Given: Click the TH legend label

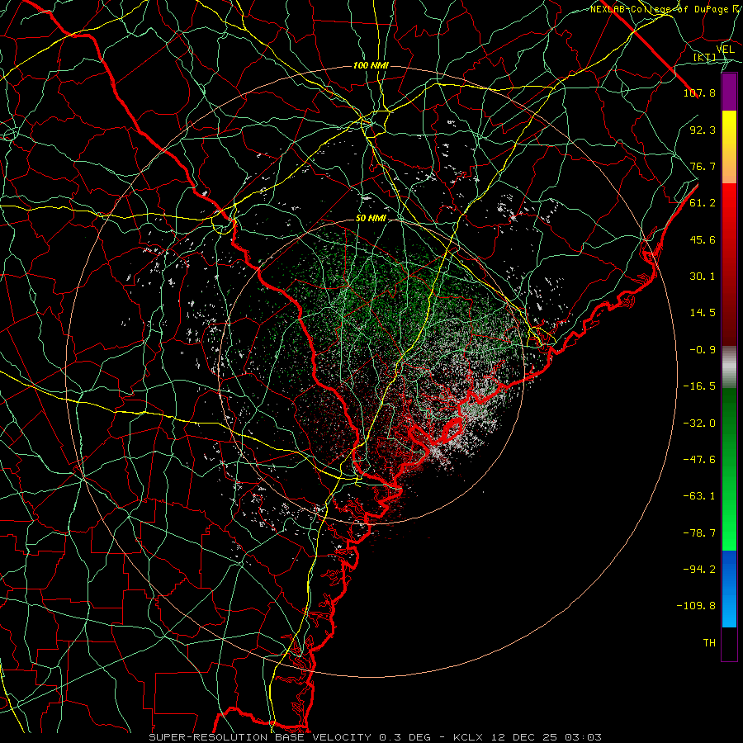Looking at the screenshot, I should tap(709, 643).
